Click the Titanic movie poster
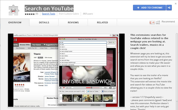This screenshot has width=178, height=110. click(x=22, y=67)
